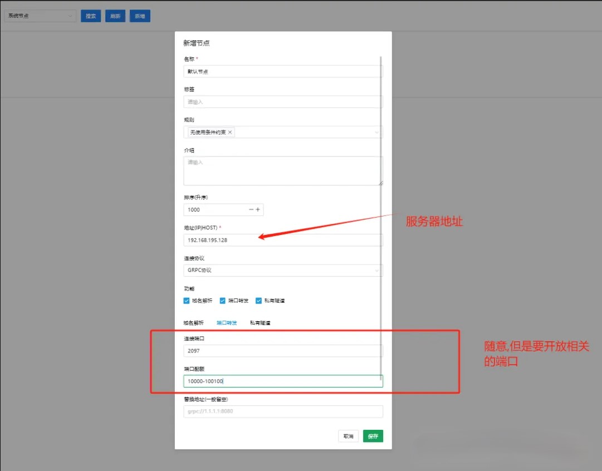The width and height of the screenshot is (602, 471).
Task: Decrease the sort order with minus icon
Action: point(251,210)
